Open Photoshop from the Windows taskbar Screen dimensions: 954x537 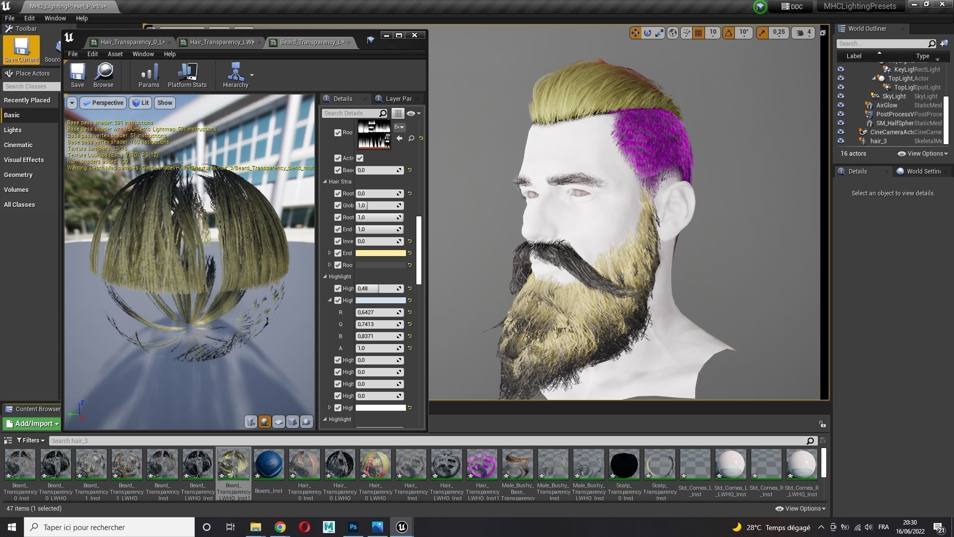pyautogui.click(x=353, y=527)
